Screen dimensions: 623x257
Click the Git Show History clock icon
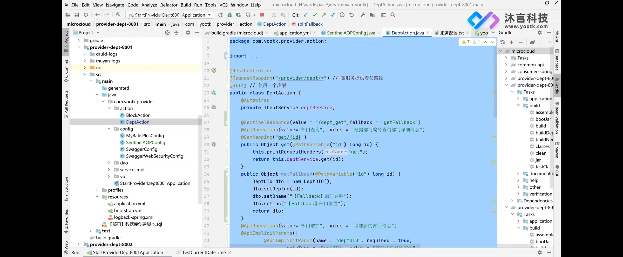click(342, 15)
